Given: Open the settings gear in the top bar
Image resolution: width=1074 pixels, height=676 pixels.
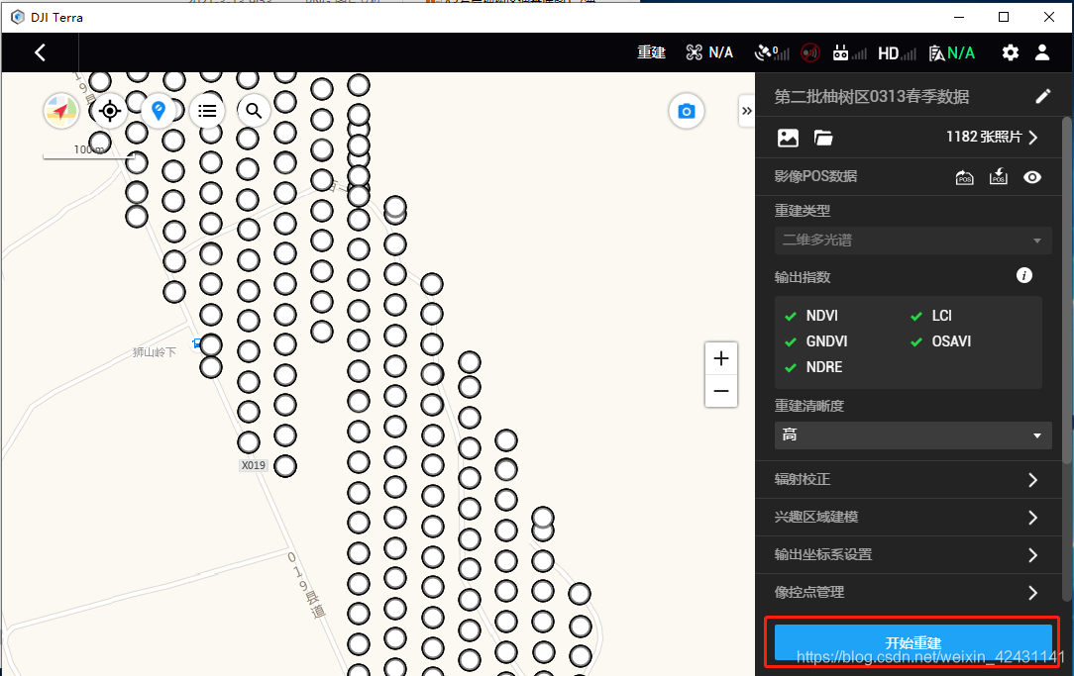Looking at the screenshot, I should [1010, 52].
